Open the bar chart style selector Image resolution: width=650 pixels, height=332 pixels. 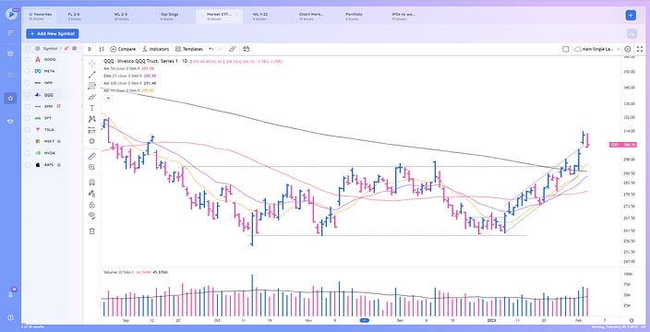102,49
